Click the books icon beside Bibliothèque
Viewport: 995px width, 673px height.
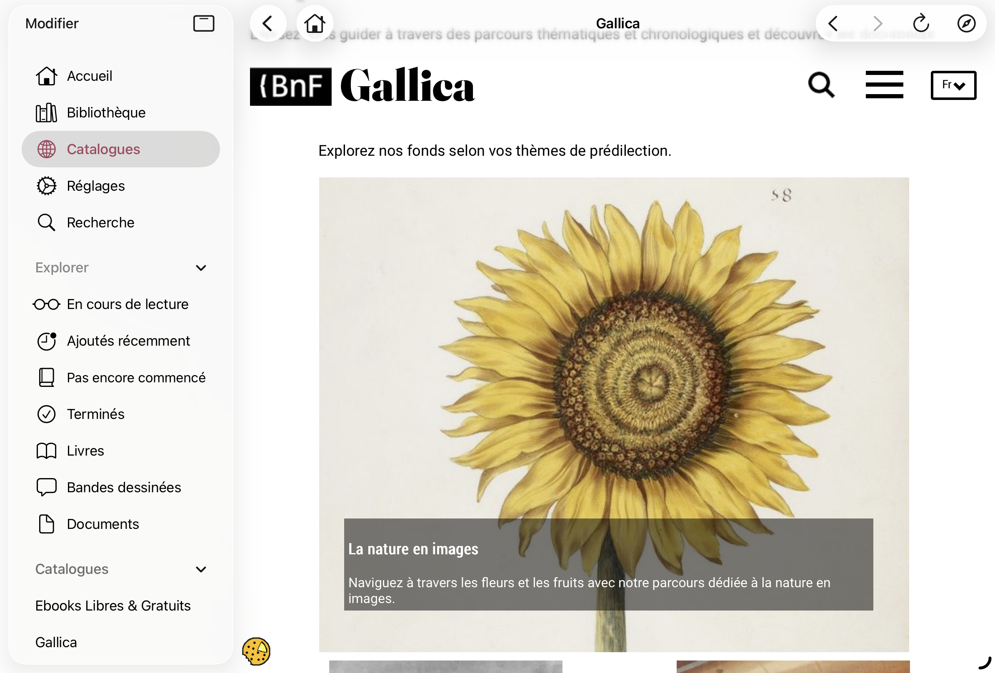click(46, 112)
